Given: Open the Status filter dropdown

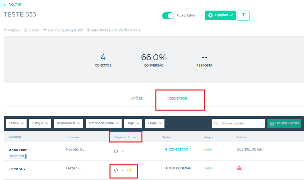Looking at the screenshot, I should tap(17, 123).
